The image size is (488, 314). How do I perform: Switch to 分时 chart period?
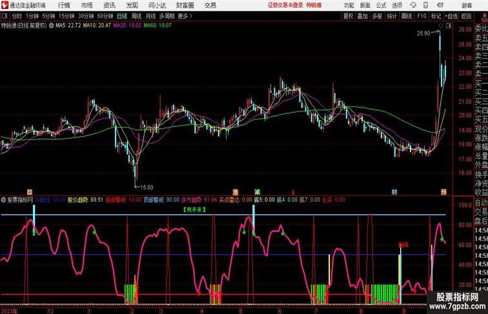click(17, 16)
